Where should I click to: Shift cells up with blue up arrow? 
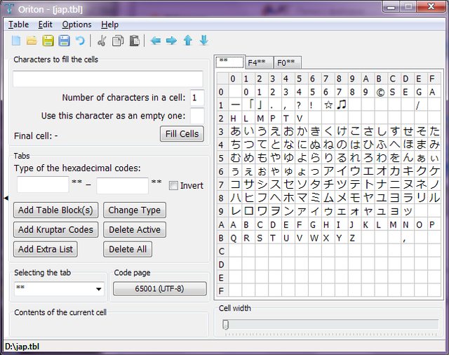[188, 41]
